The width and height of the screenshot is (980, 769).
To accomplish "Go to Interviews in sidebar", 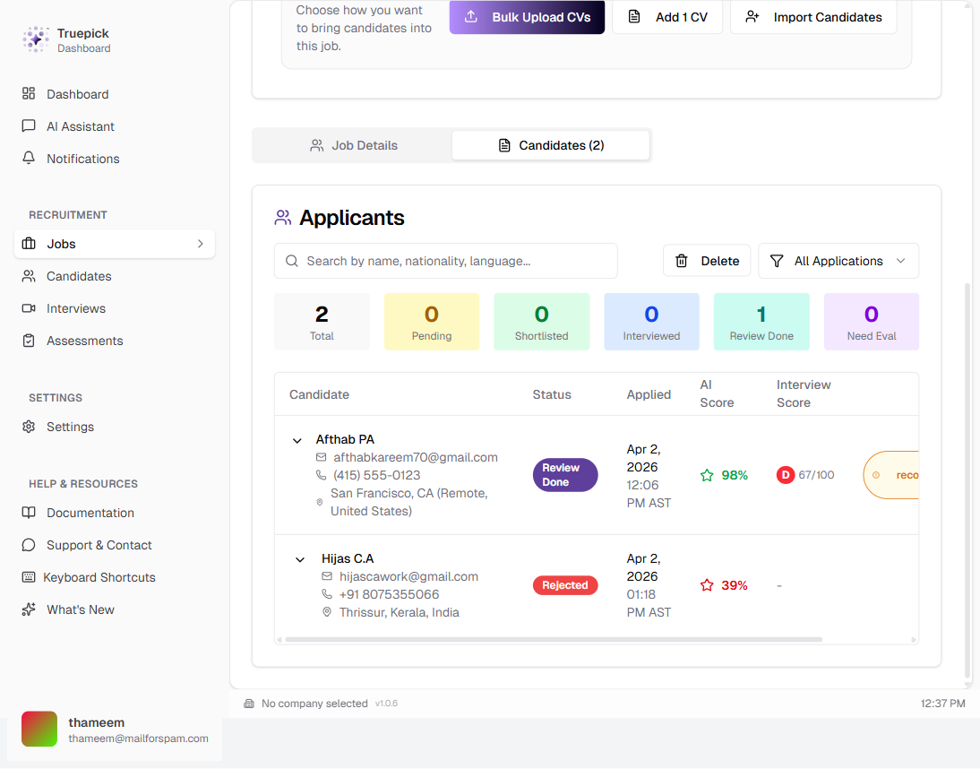I will 75,308.
